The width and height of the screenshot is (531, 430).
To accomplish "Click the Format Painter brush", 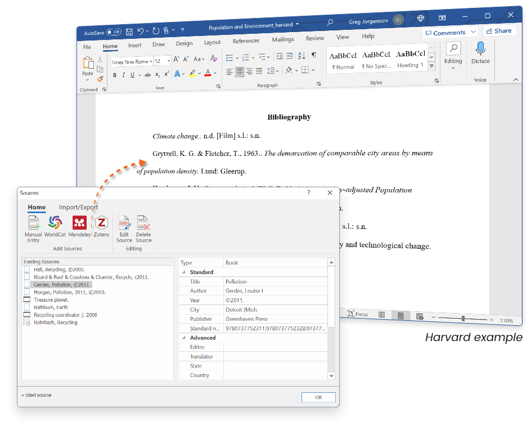I will coord(100,79).
